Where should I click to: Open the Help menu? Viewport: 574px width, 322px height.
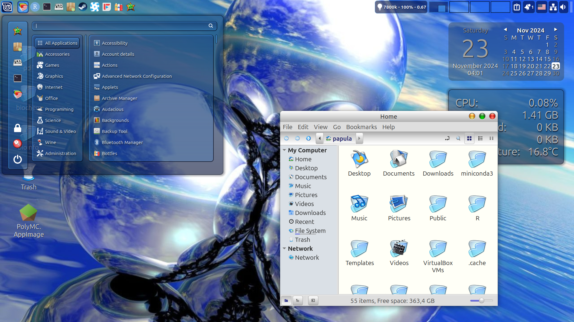point(388,127)
